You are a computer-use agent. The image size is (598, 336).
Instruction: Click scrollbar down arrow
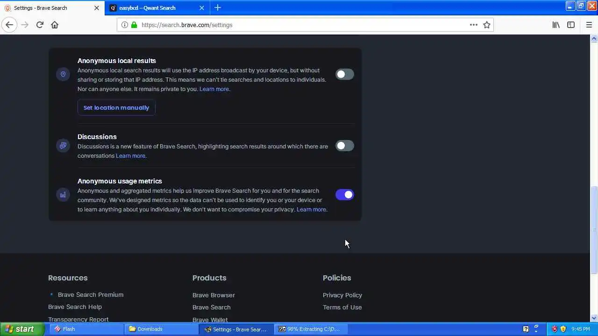coord(594,318)
